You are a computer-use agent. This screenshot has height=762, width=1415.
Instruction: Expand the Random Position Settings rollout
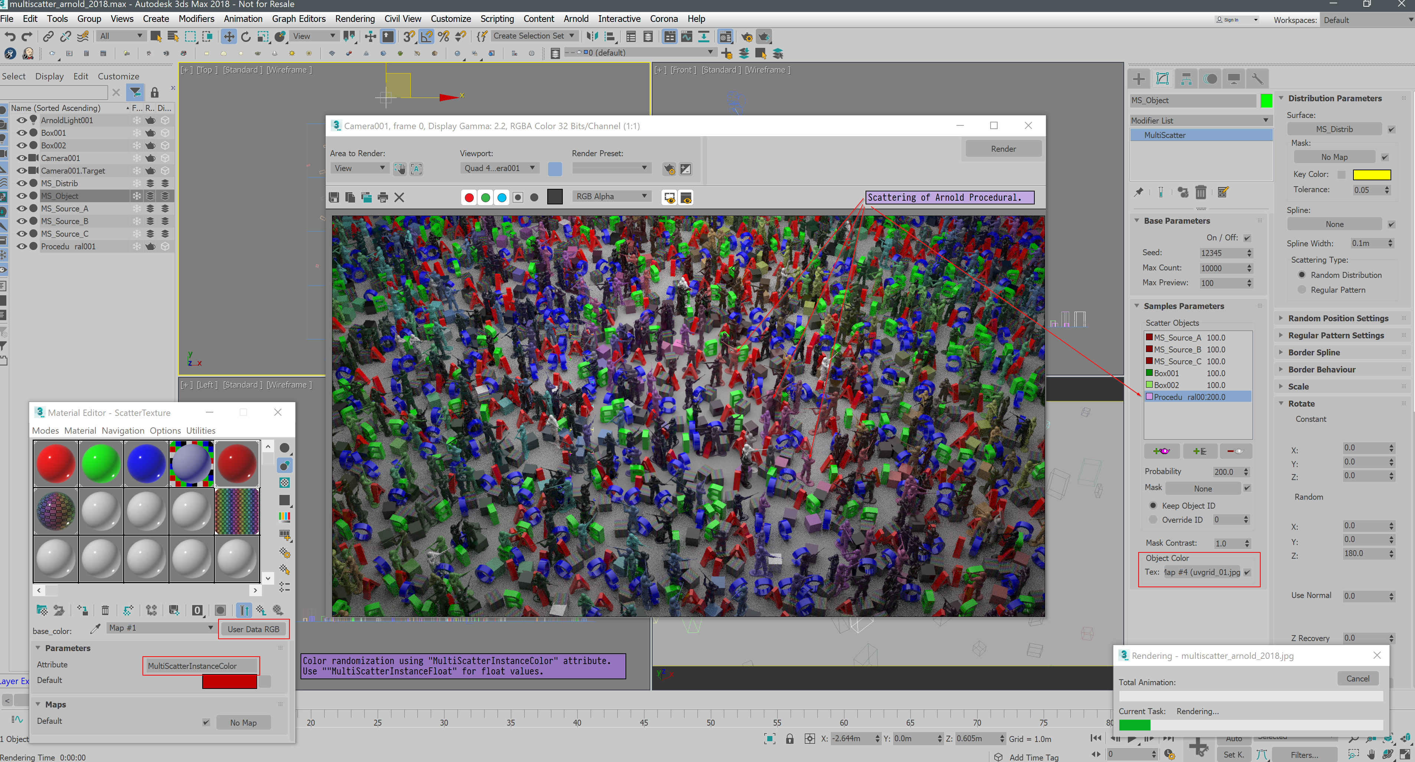1337,318
